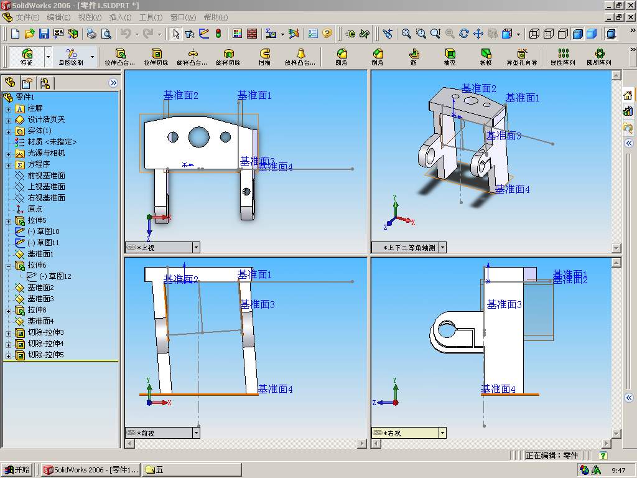637x478 pixels.
Task: Click Zoom In/Out icon
Action: click(x=435, y=34)
